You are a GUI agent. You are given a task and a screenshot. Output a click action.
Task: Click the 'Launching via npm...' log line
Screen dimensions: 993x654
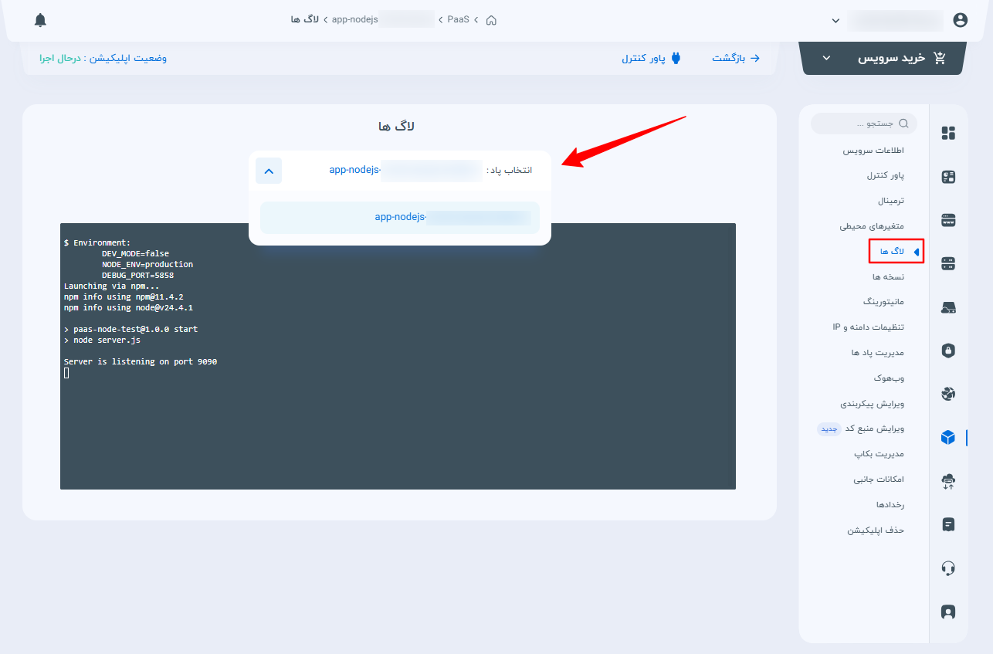coord(111,286)
